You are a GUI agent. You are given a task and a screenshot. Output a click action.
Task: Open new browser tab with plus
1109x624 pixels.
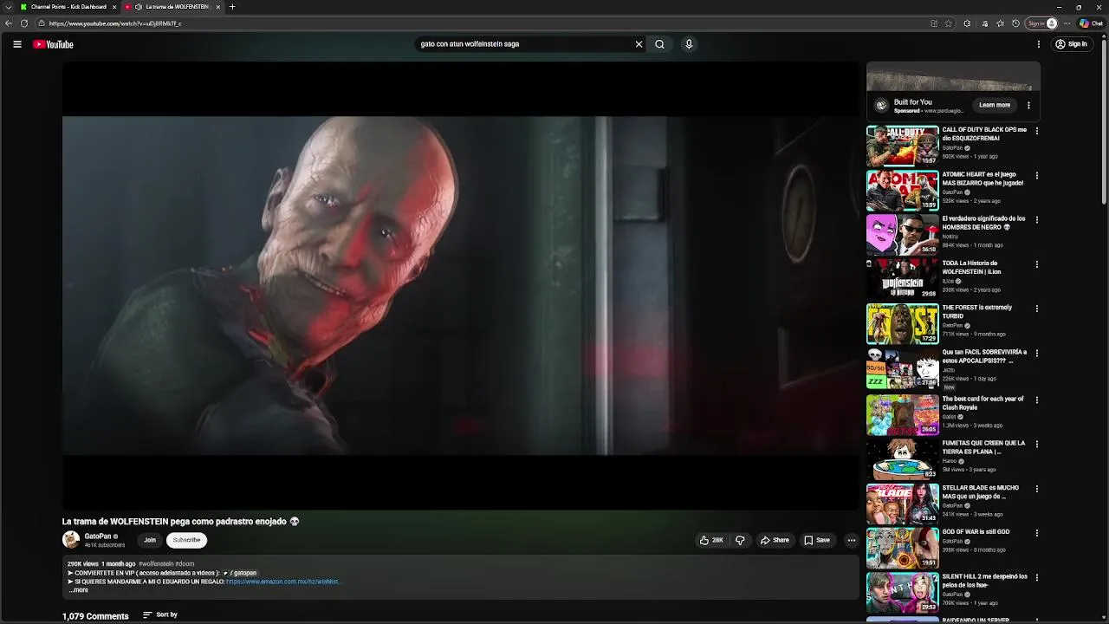(x=232, y=7)
